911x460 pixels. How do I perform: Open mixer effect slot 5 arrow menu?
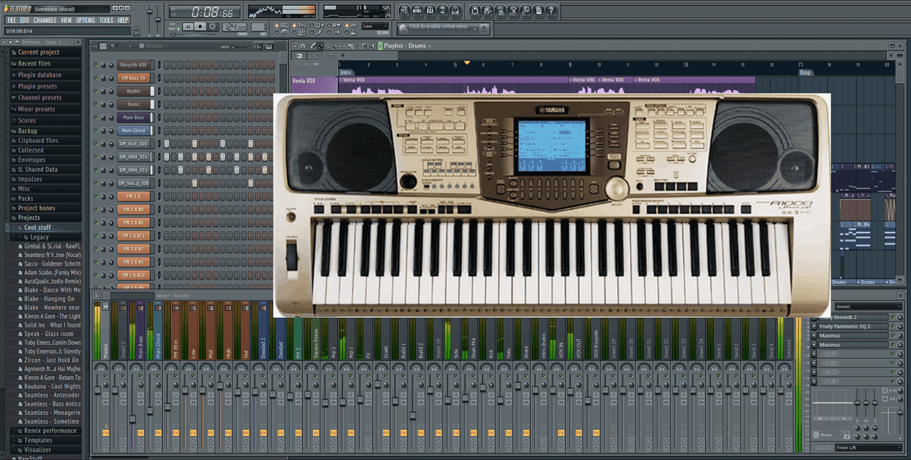click(814, 354)
